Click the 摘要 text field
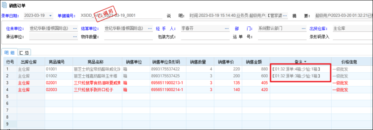Screen dimensions: 373x130 (x=344, y=16)
